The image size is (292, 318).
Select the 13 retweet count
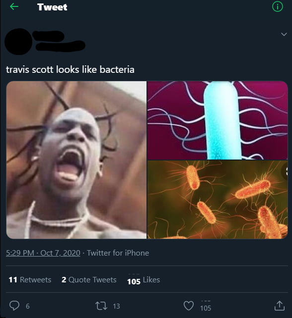[x=117, y=306]
